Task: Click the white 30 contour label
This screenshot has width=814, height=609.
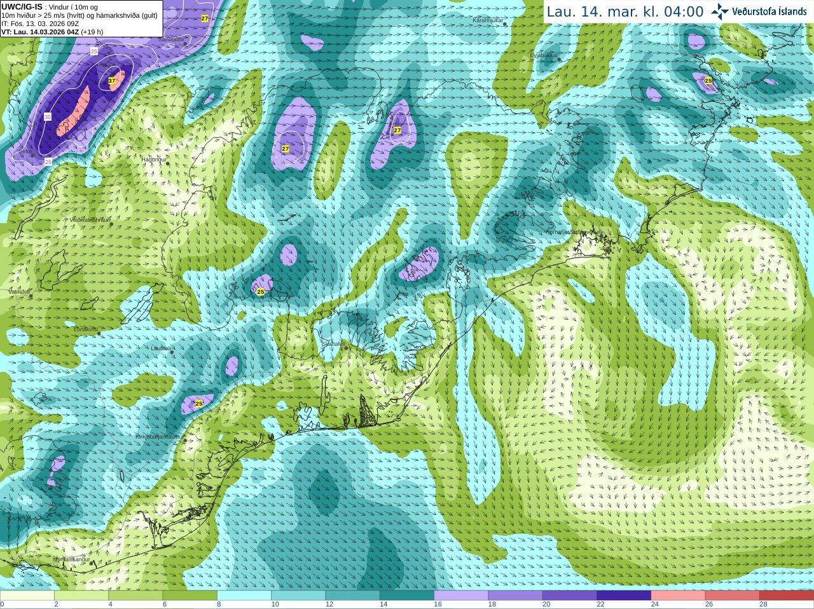Action: 48,117
